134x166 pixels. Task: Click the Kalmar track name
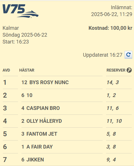tap(11, 28)
